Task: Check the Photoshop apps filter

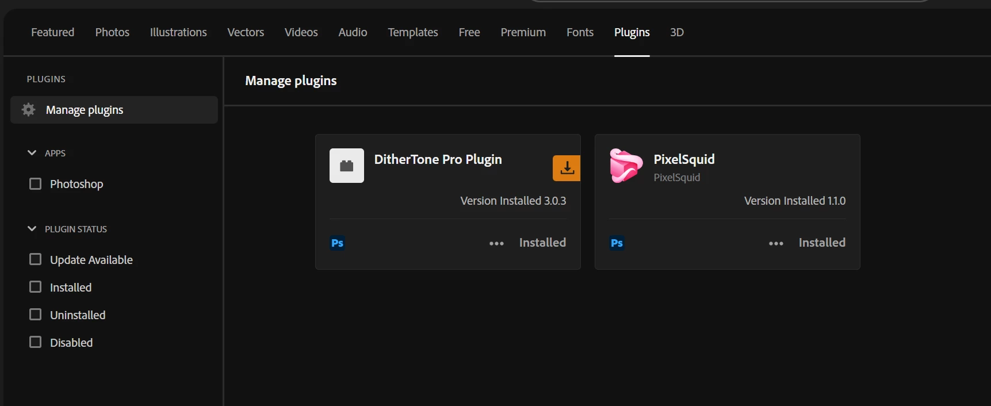Action: (36, 183)
